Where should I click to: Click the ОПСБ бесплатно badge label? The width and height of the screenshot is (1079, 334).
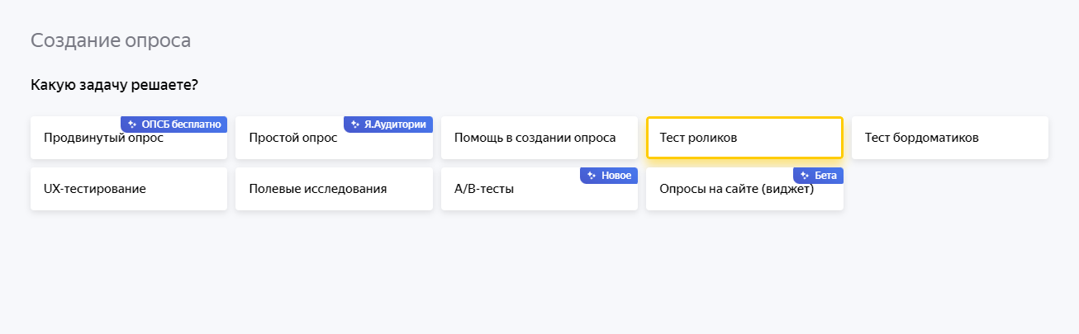182,125
